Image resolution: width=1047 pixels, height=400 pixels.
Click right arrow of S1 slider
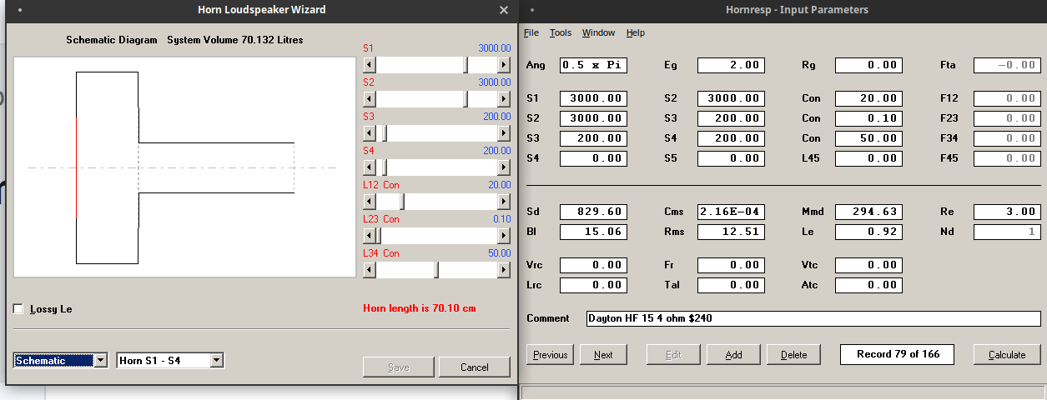tap(504, 64)
